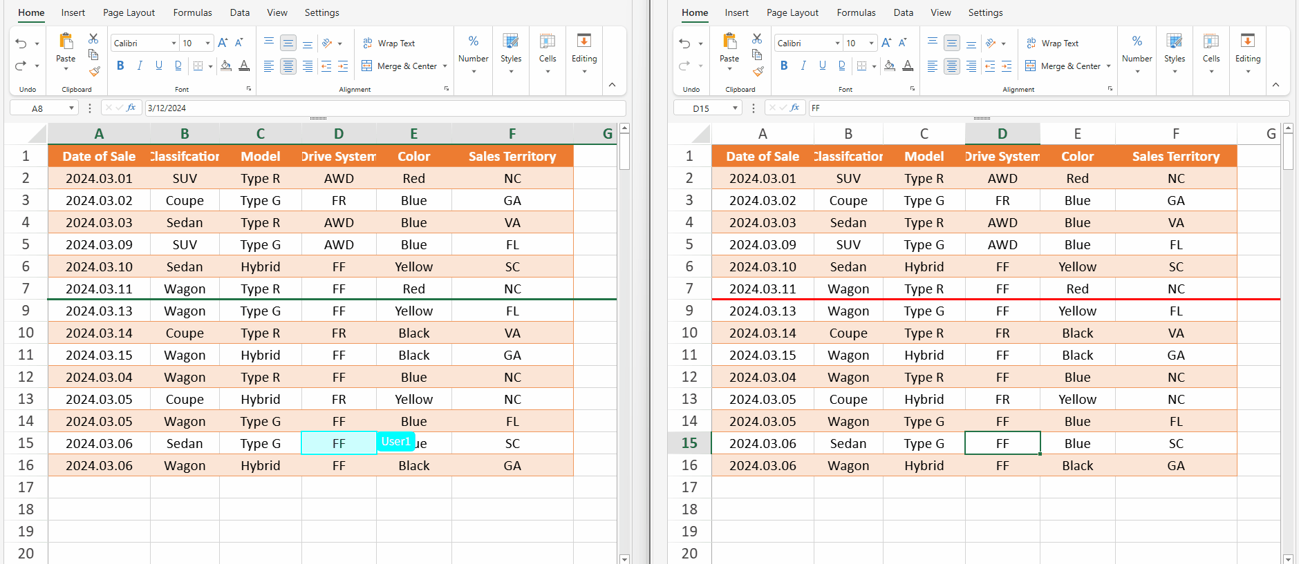Click the Redo arrow in the left window
1299x564 pixels.
pyautogui.click(x=21, y=66)
